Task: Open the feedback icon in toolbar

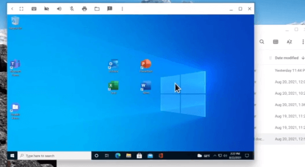Action: pos(110,9)
